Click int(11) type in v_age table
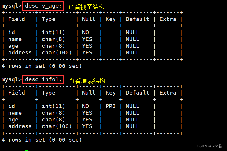The image size is (227, 151). [x=53, y=33]
